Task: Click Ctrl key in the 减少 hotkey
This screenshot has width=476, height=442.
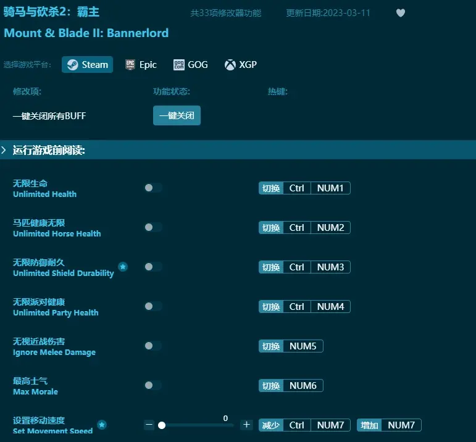Action: (x=297, y=425)
